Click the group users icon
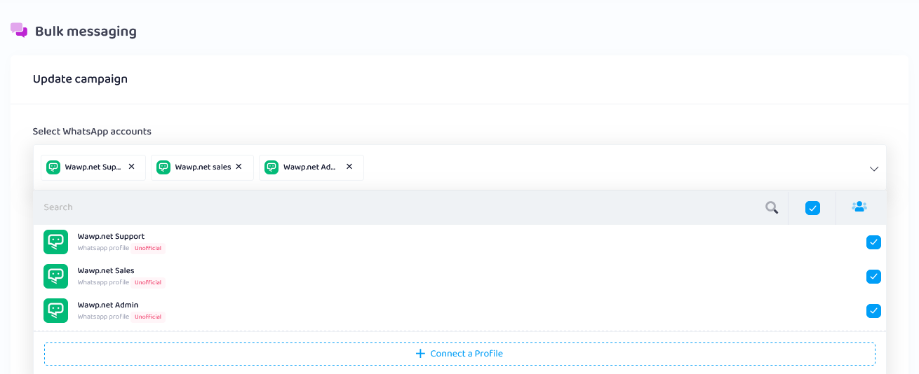The height and width of the screenshot is (374, 919). [859, 207]
